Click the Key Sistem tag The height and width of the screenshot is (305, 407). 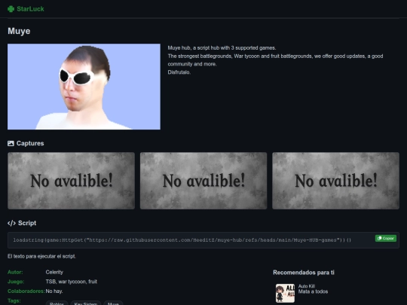point(86,303)
